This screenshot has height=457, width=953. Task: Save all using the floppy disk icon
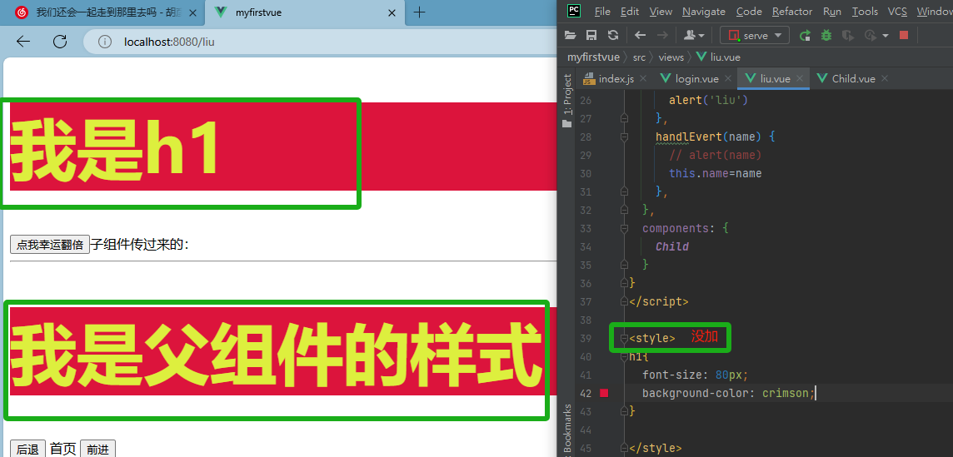pos(591,35)
